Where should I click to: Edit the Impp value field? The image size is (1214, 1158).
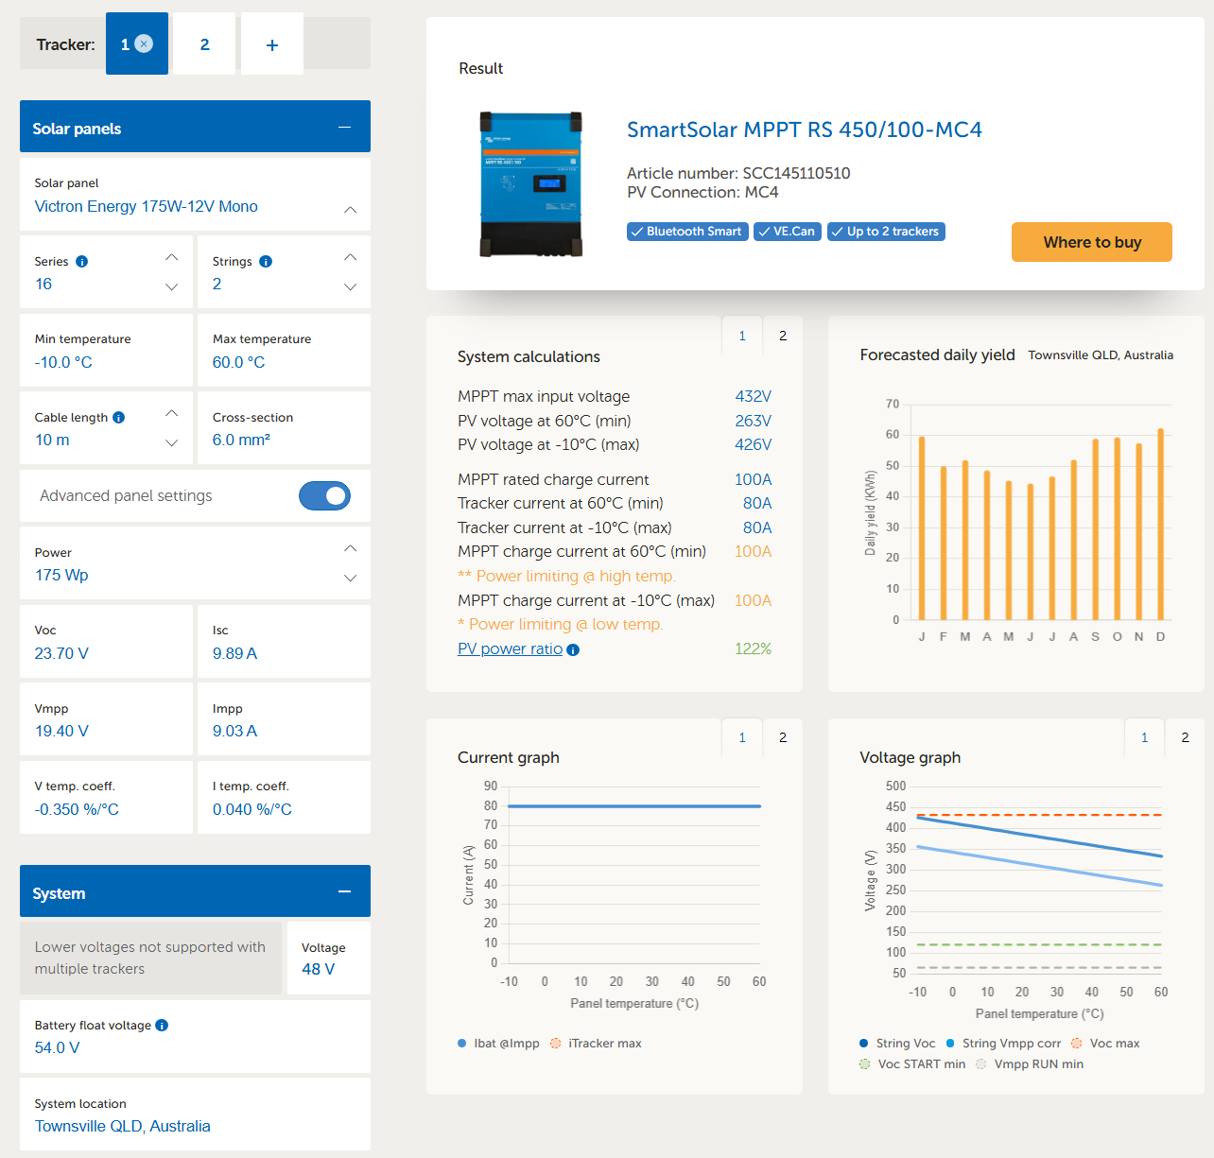[284, 719]
